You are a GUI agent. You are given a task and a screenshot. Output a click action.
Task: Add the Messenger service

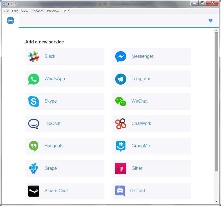152,57
